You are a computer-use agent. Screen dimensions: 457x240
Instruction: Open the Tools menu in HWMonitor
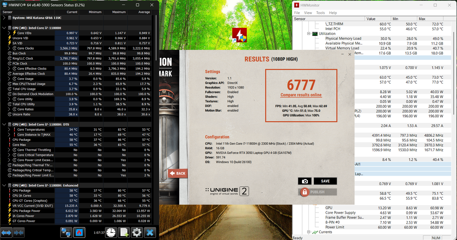pyautogui.click(x=321, y=13)
